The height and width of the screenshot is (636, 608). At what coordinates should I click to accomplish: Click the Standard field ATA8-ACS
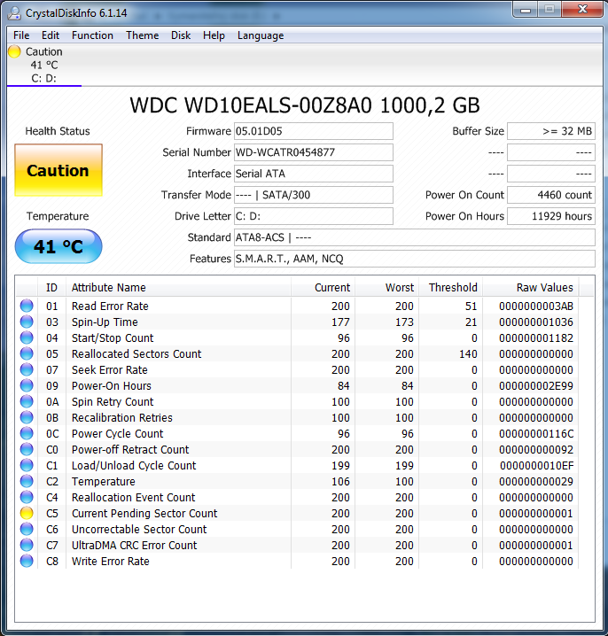415,237
